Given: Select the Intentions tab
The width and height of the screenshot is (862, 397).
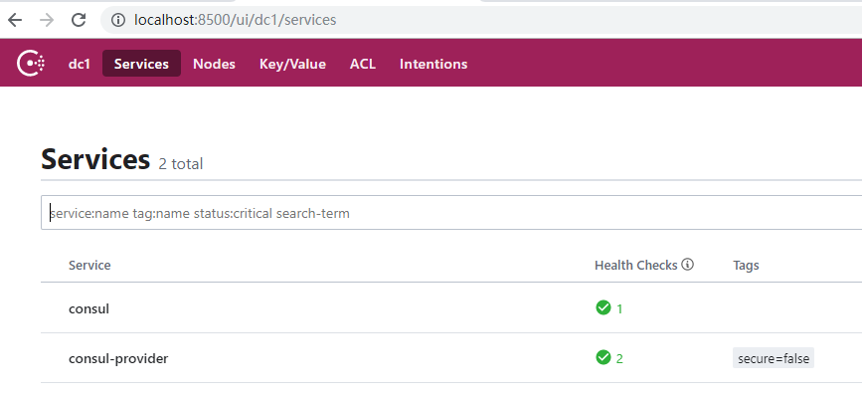Looking at the screenshot, I should pos(433,64).
